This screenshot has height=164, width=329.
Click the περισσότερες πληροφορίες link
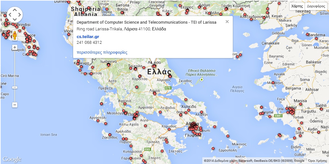(x=102, y=52)
